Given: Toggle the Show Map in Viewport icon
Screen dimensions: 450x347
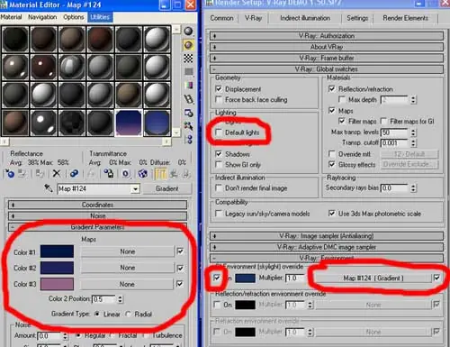Looking at the screenshot, I should (x=142, y=174).
